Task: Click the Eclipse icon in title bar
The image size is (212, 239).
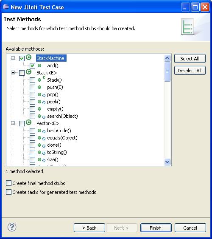Action: coord(6,7)
